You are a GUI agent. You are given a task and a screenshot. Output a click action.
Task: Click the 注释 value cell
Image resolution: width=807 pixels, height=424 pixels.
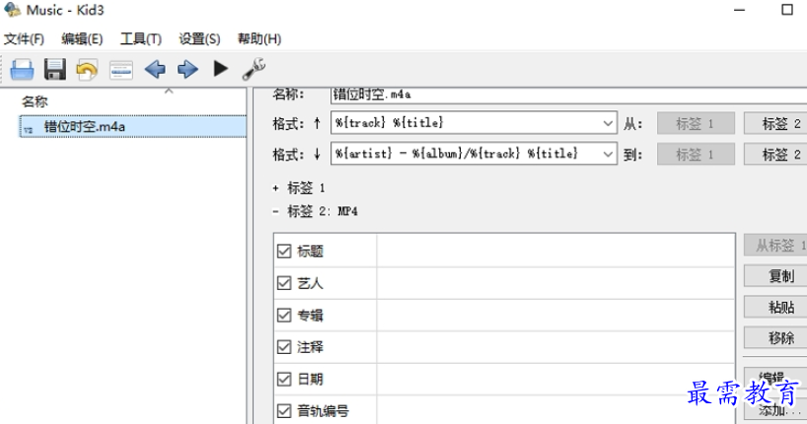555,347
